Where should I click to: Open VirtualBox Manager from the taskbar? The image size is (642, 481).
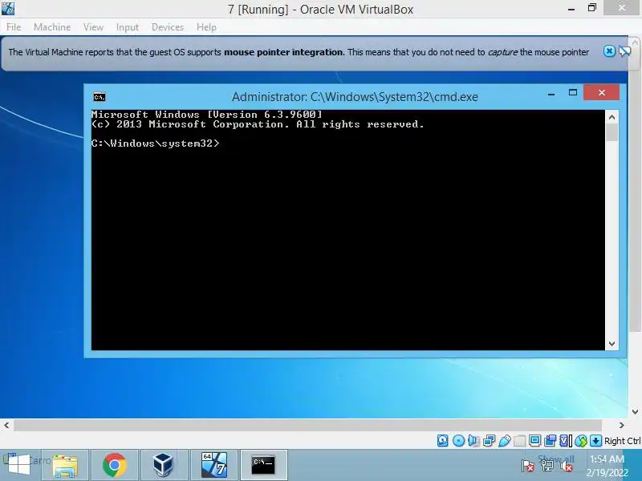[x=164, y=465]
